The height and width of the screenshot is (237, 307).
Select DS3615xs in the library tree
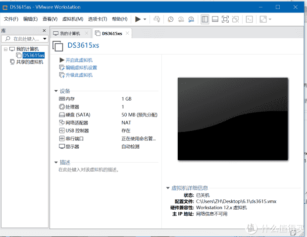click(x=34, y=55)
